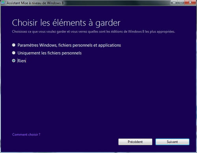The height and width of the screenshot is (153, 197).
Task: Close the Assistant Mise à niveau window
Action: (190, 2)
